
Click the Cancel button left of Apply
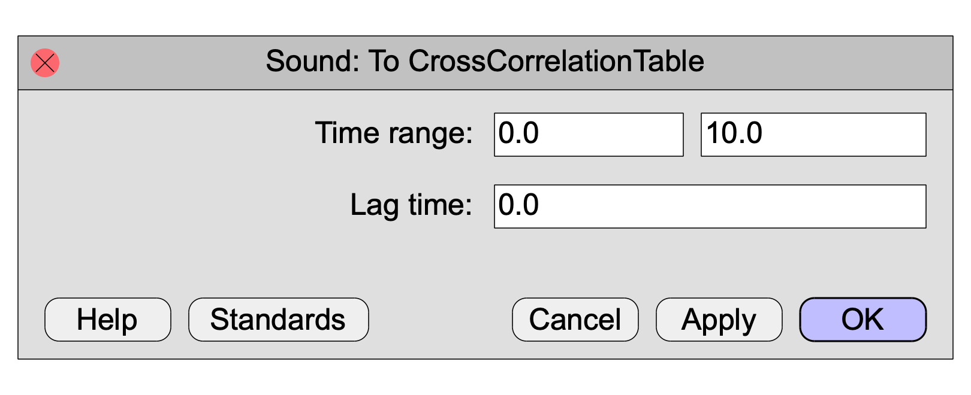tap(575, 320)
